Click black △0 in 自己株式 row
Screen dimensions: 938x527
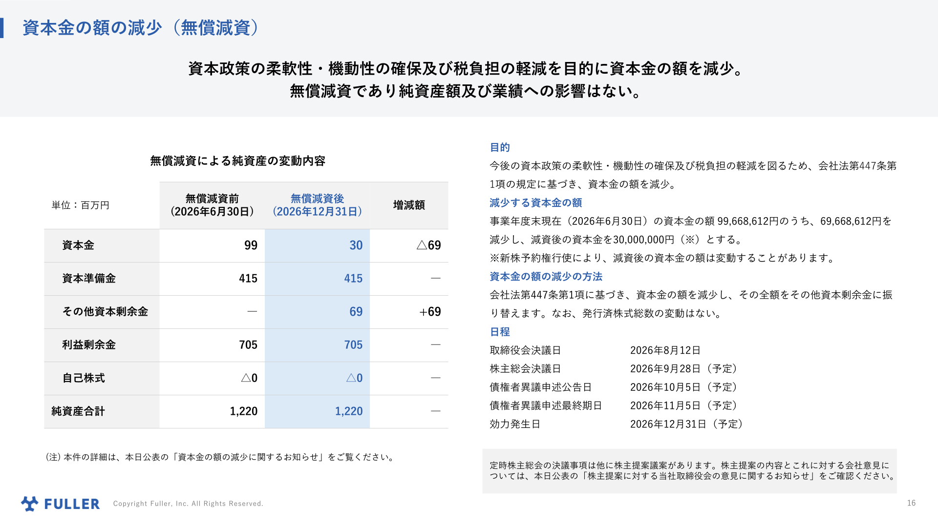249,378
